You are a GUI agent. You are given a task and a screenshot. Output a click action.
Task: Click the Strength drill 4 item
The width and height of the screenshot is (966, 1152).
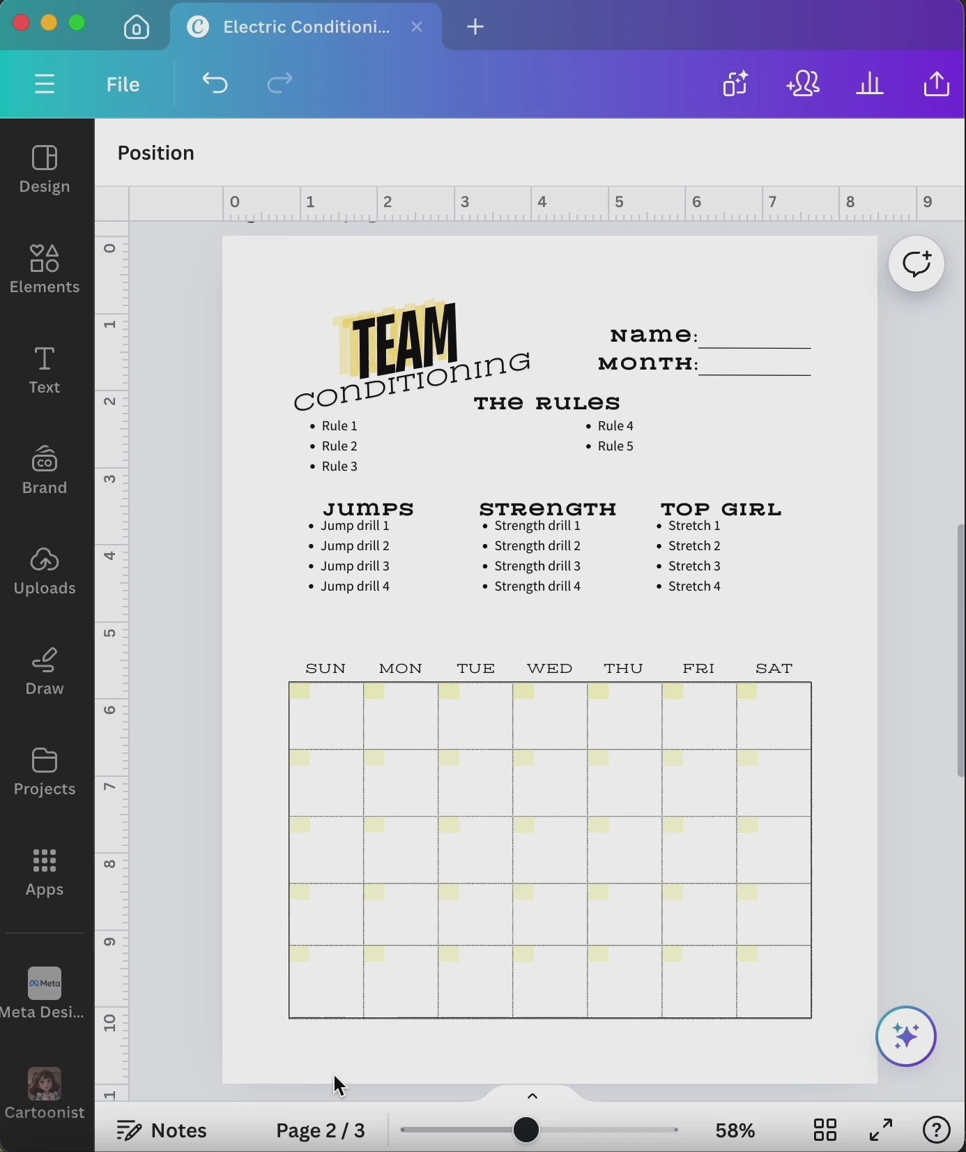pyautogui.click(x=537, y=586)
